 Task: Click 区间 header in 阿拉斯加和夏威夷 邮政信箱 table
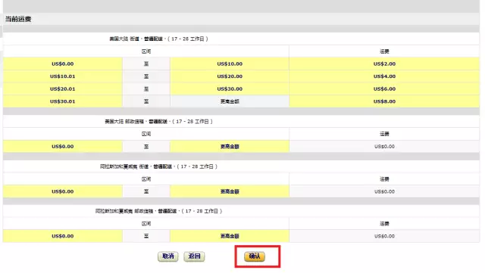[146, 224]
